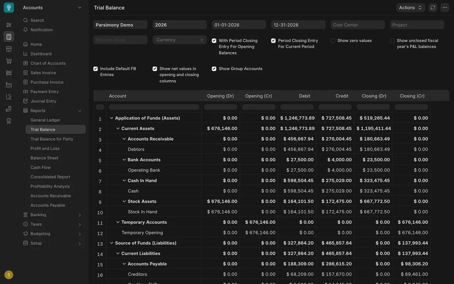
Task: Uncheck Show Group Accounts checkbox
Action: click(214, 69)
